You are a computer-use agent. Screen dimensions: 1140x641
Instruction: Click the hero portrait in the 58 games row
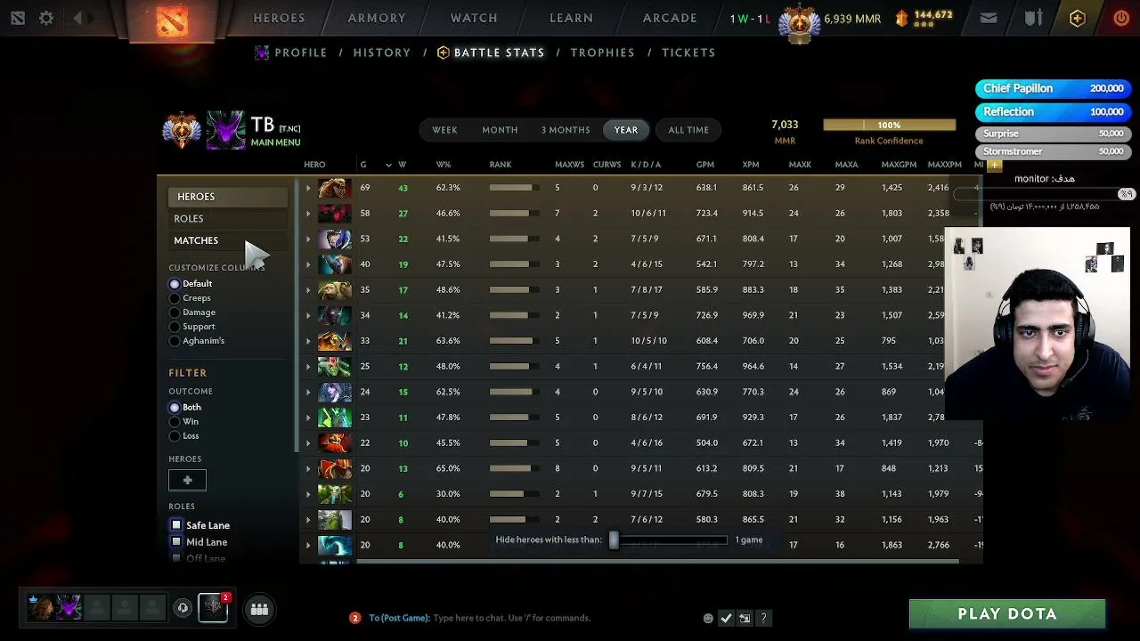[x=335, y=214]
